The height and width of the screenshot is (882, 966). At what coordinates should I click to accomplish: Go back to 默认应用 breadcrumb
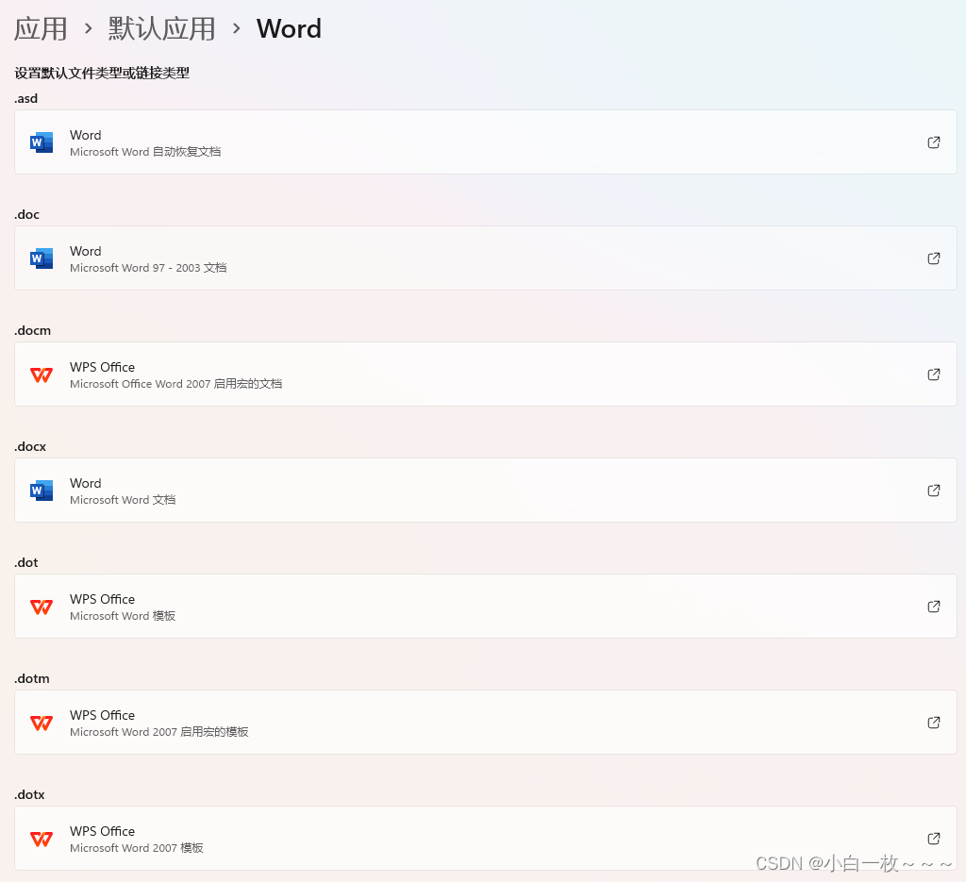click(x=160, y=28)
